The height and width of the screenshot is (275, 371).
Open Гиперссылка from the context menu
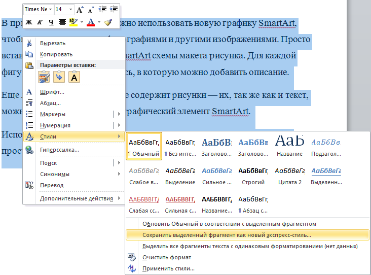coord(60,150)
